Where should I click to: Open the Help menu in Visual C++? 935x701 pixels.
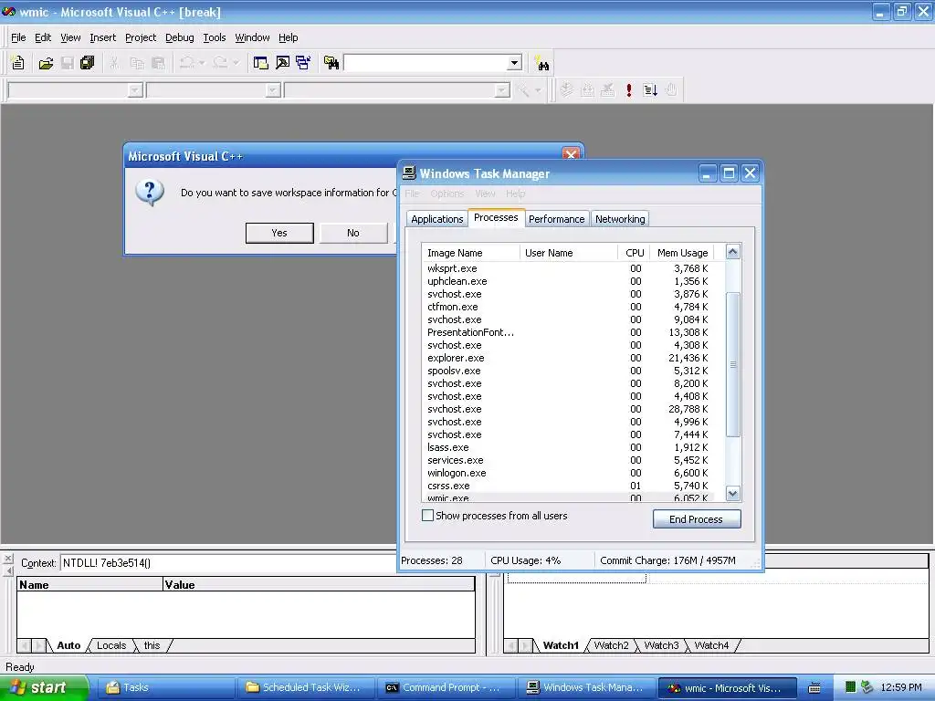tap(288, 37)
